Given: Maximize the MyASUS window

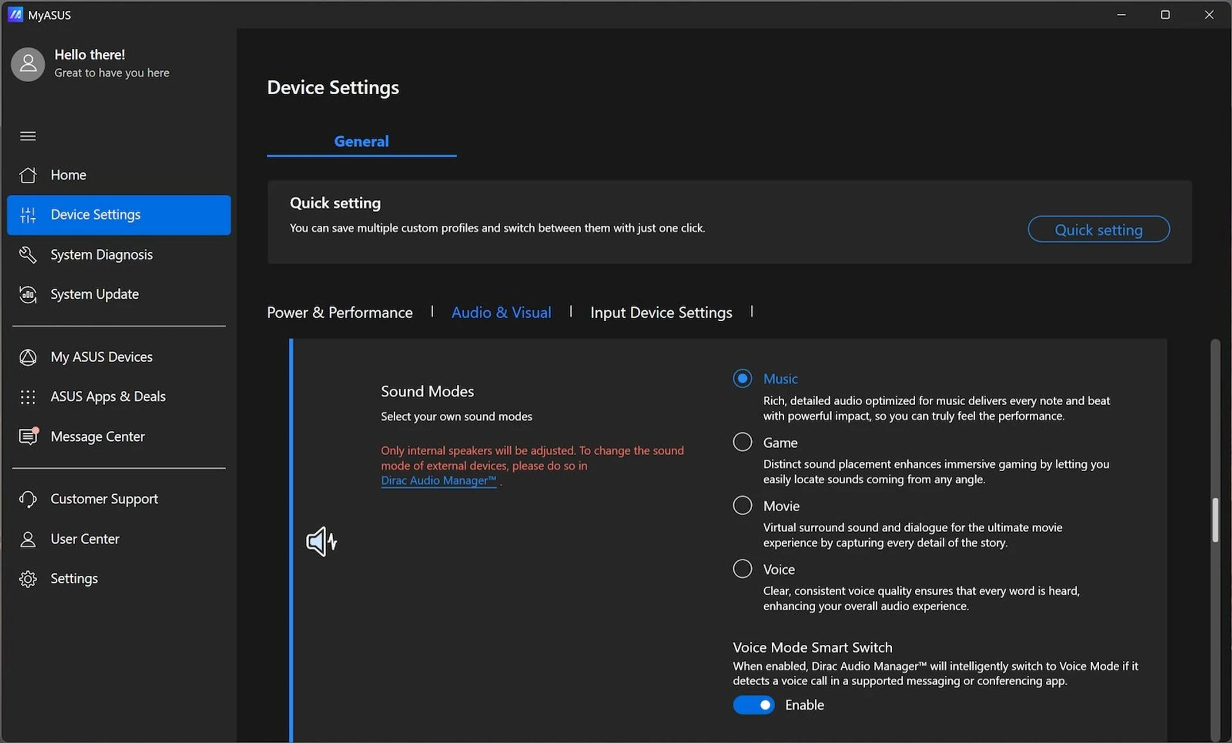Looking at the screenshot, I should (x=1165, y=14).
